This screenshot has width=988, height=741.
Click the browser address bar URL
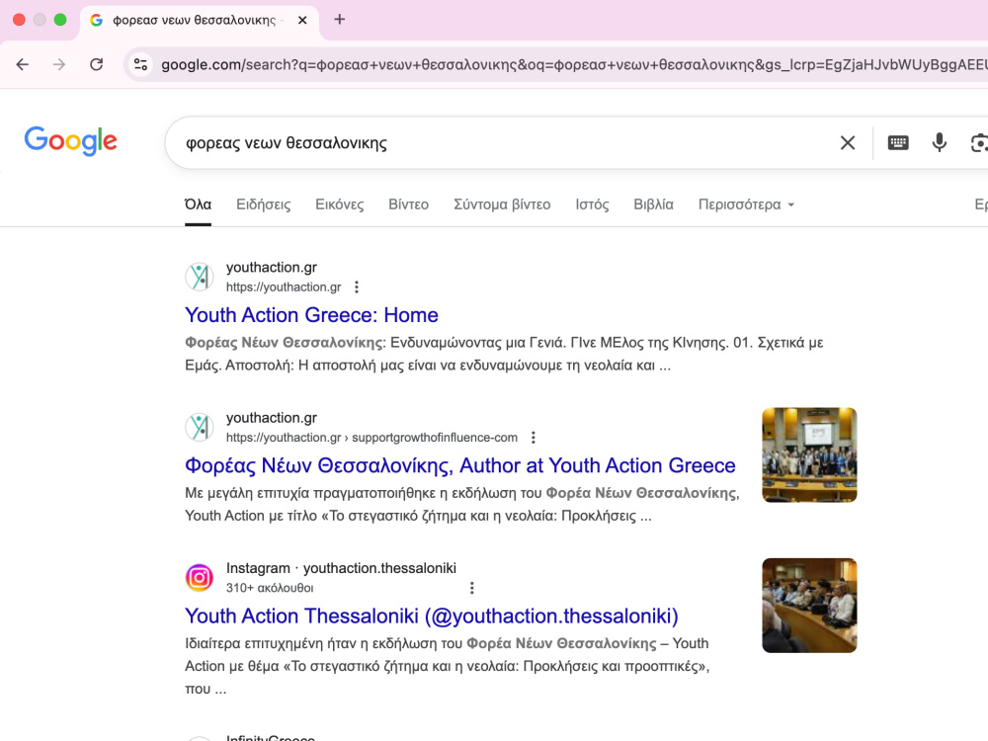point(573,64)
